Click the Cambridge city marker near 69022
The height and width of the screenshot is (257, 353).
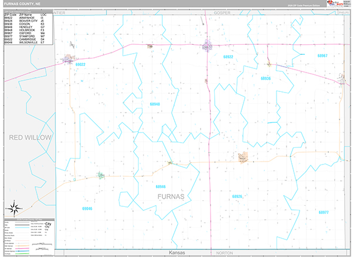click(x=68, y=58)
